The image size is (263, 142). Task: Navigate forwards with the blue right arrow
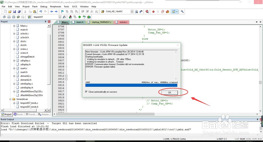tap(56, 12)
